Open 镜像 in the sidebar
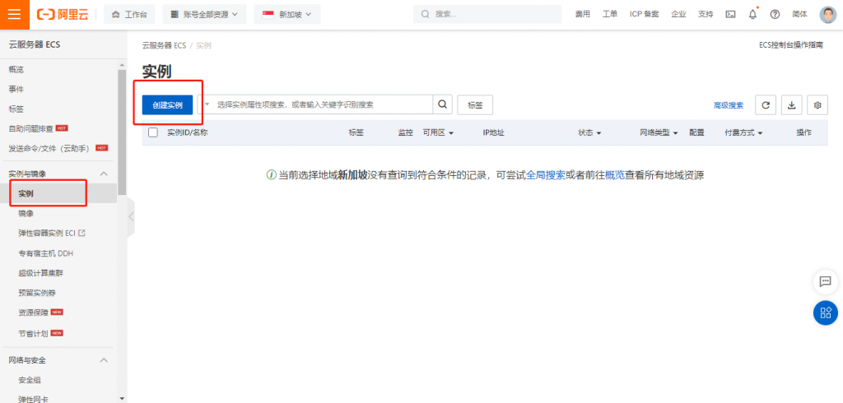843x403 pixels. [x=26, y=213]
